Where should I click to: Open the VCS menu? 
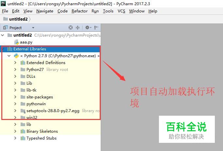coord(121,11)
